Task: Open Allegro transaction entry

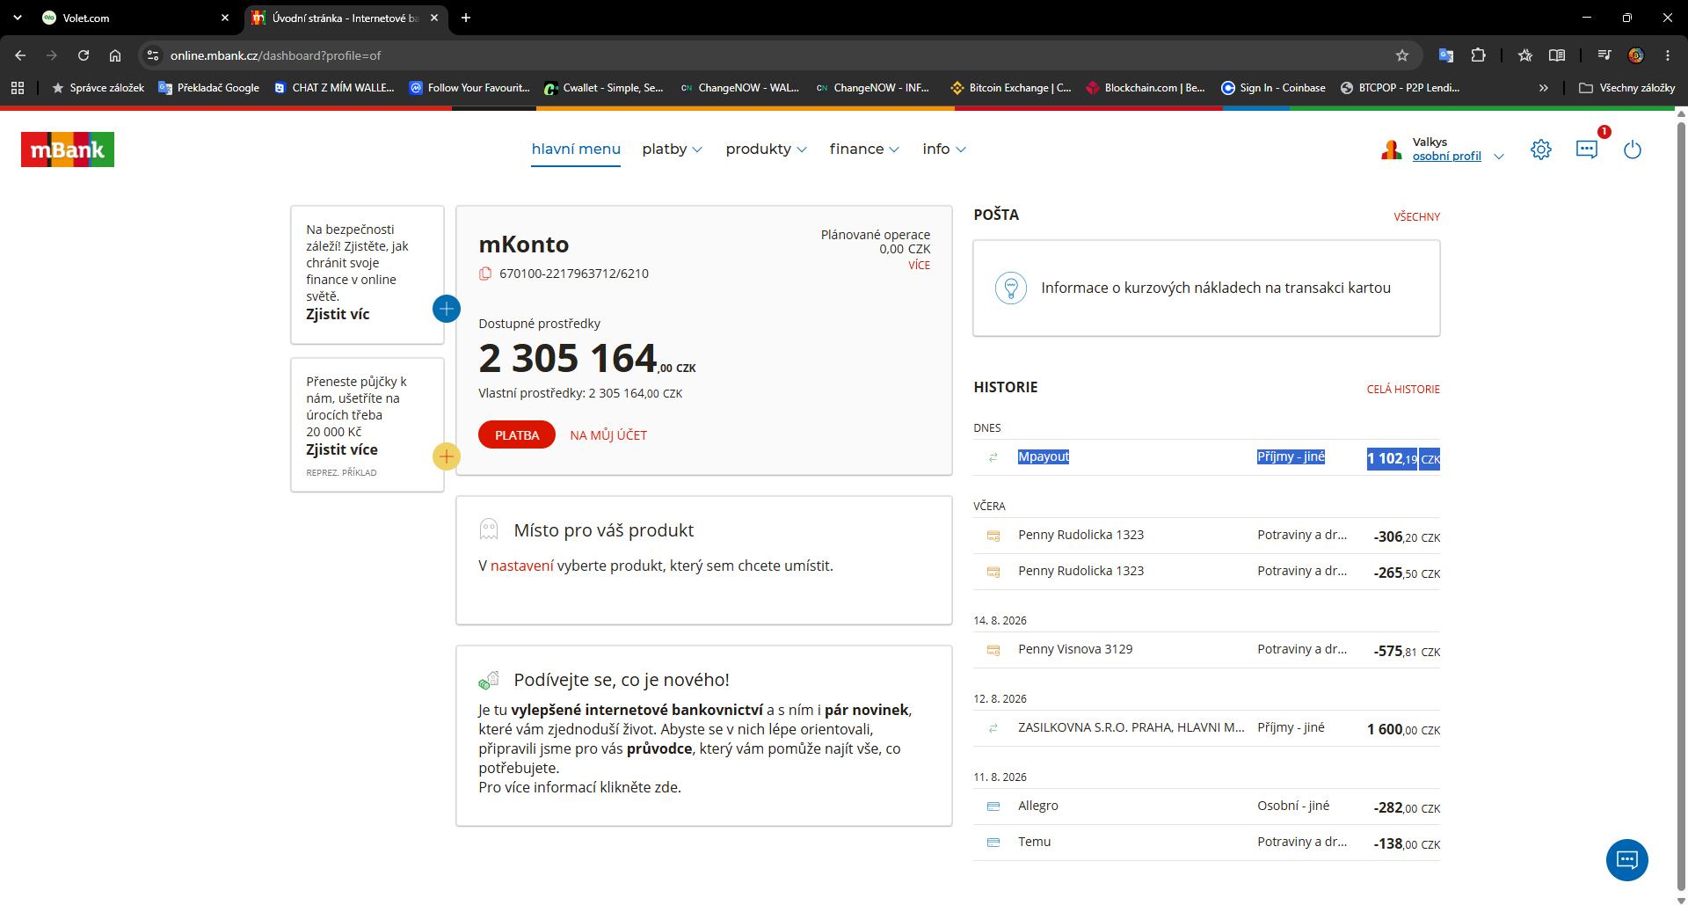Action: pos(1206,806)
